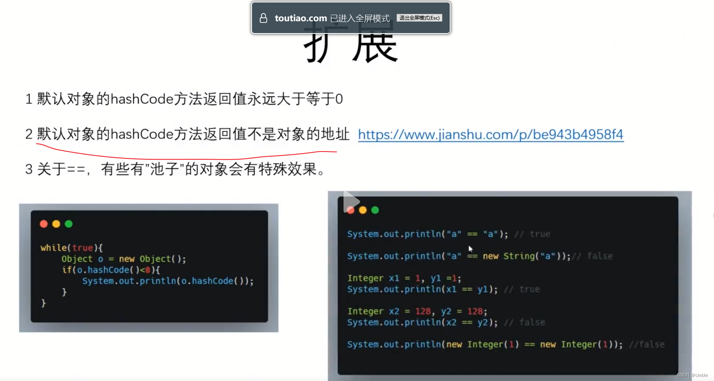Click point 1 text about hashCode ≥ 0
The height and width of the screenshot is (381, 714).
pos(184,99)
